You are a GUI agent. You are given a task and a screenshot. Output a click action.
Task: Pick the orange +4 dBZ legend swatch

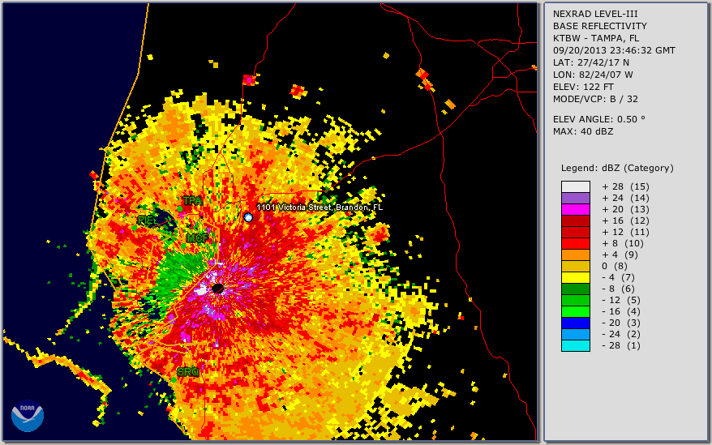(575, 255)
